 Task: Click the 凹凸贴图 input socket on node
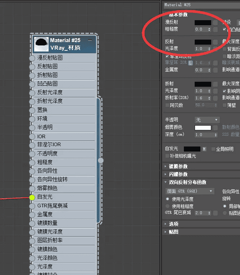click(x=32, y=84)
